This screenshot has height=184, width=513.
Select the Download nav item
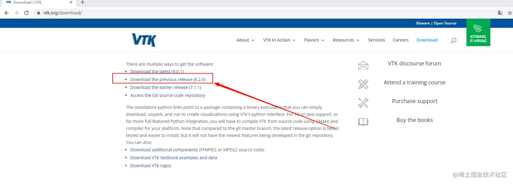(x=427, y=40)
